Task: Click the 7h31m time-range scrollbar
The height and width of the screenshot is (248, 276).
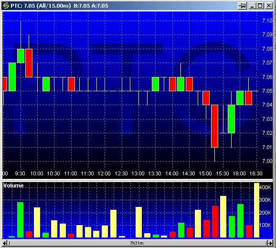Action: (x=137, y=243)
